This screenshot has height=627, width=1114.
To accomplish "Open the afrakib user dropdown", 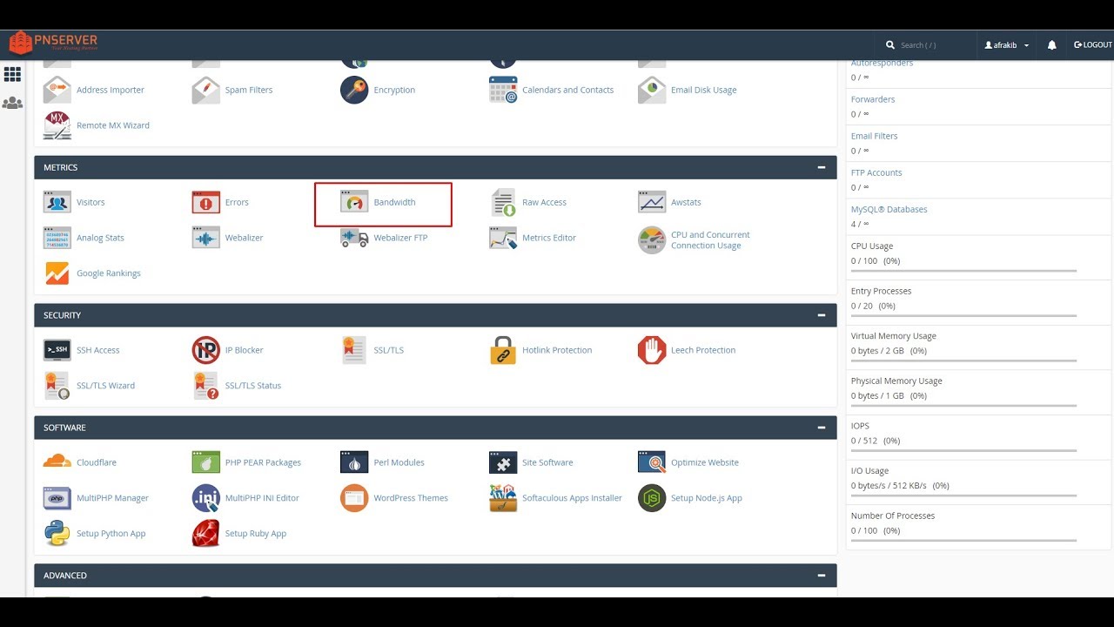I will [1007, 45].
